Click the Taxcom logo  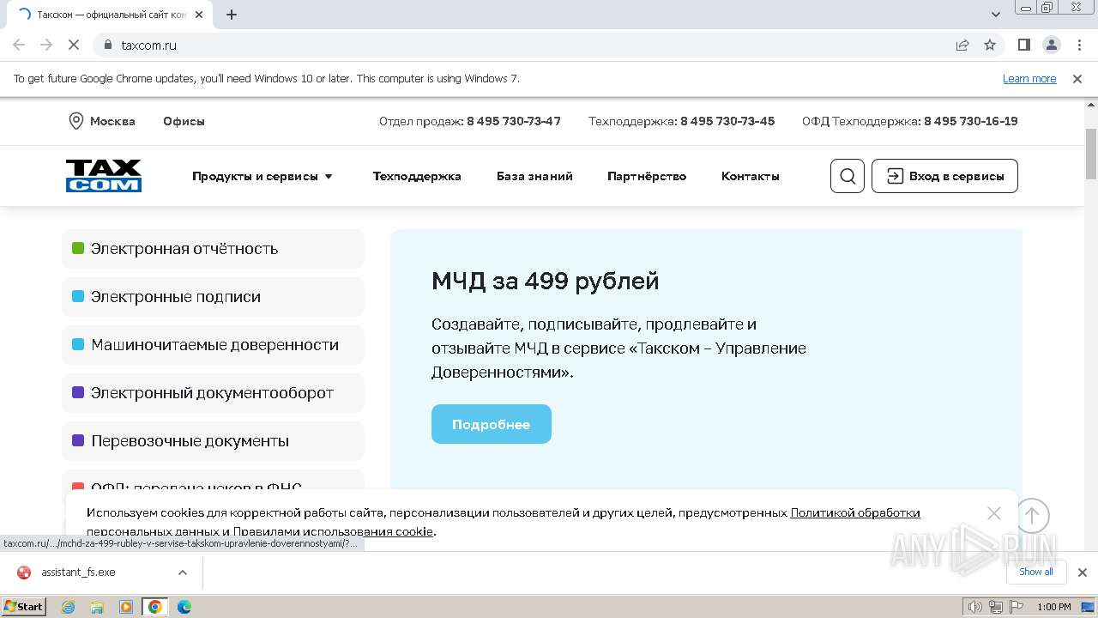[104, 176]
